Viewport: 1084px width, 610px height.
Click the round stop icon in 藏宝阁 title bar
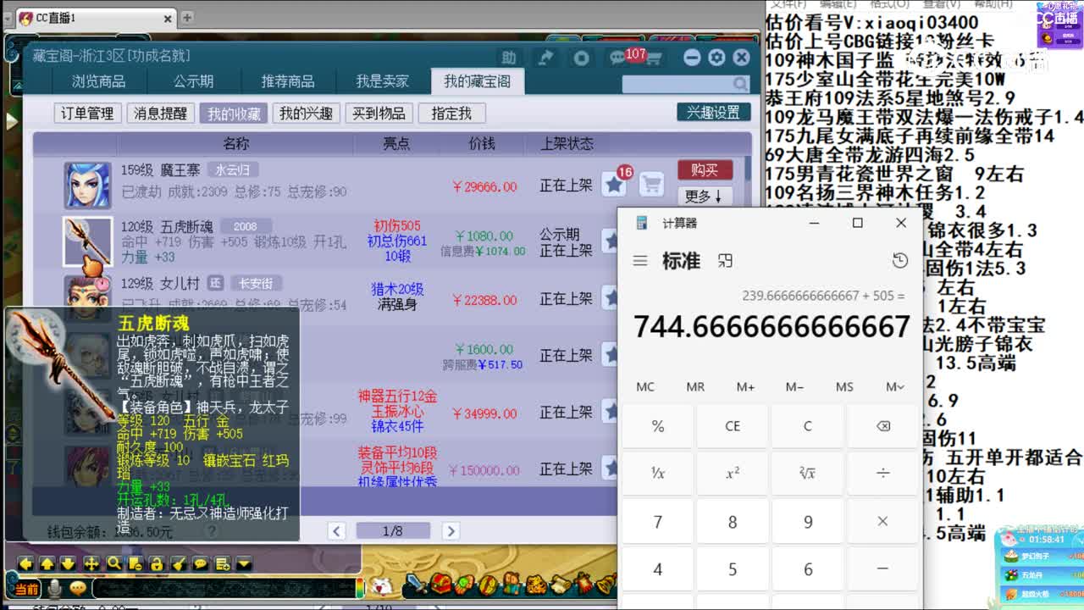point(581,58)
